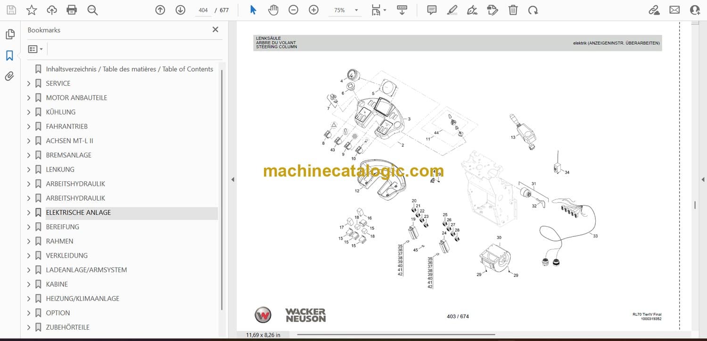The height and width of the screenshot is (341, 707).
Task: Click the document vertical scrollbar thumb
Action: (695, 205)
